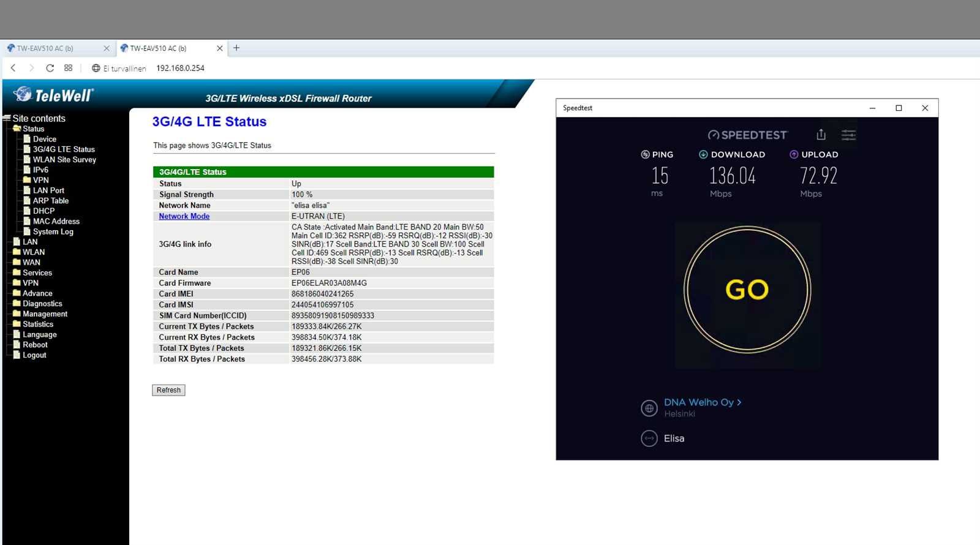Open the ARP Table page
The width and height of the screenshot is (980, 545).
point(51,201)
